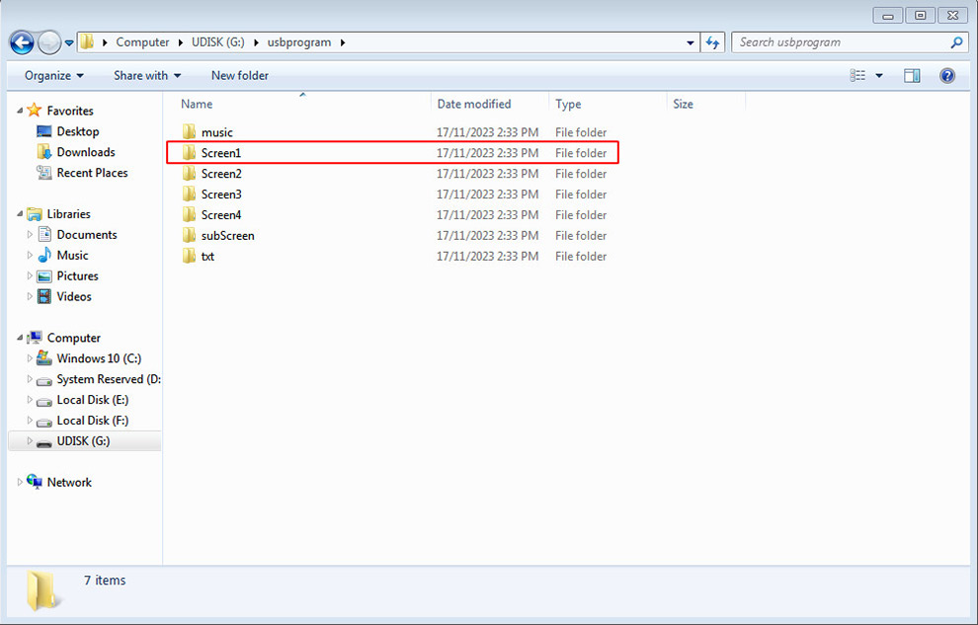This screenshot has height=625, width=978.
Task: Collapse the Computer section triangle
Action: 20,338
